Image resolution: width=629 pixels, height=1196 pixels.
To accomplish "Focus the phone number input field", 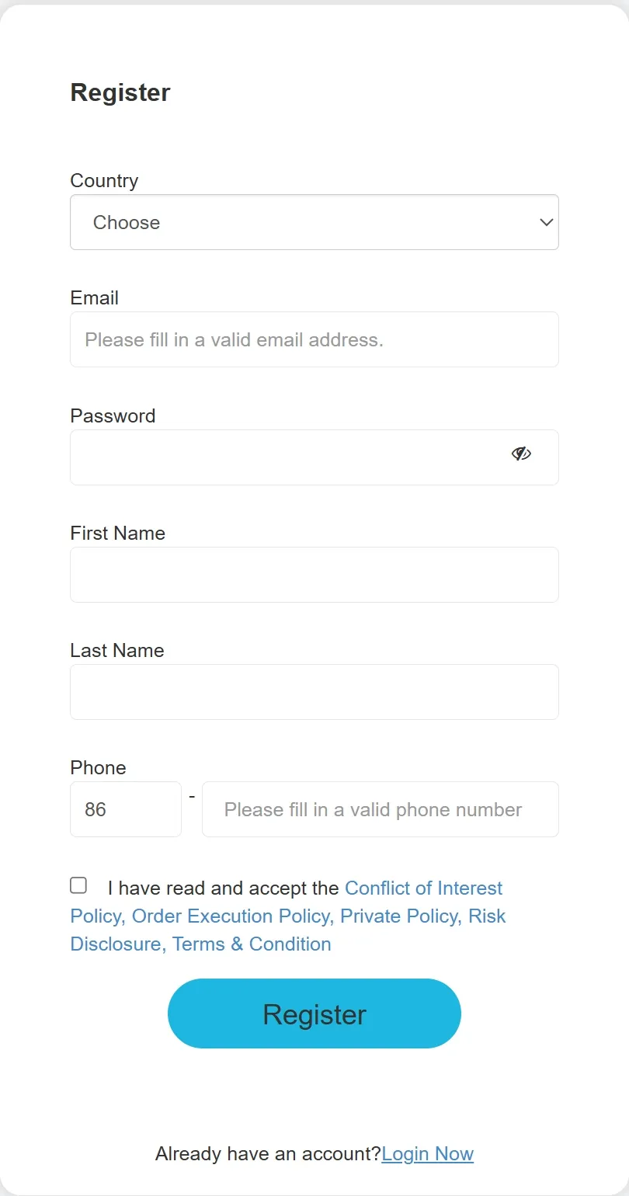I will coord(381,809).
